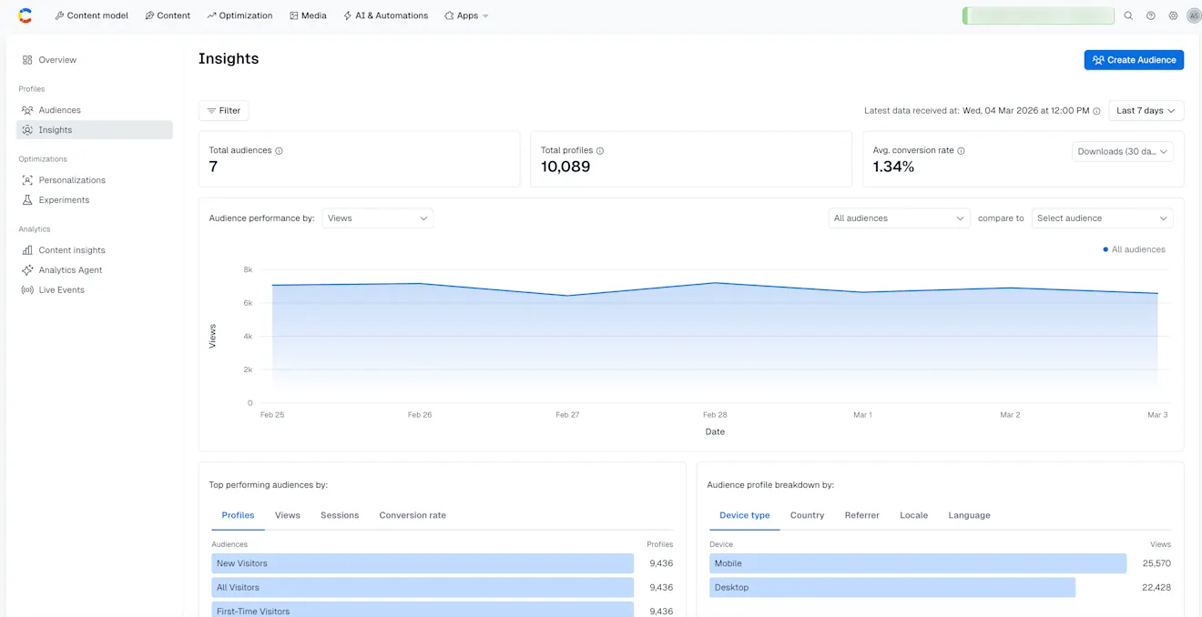1202x617 pixels.
Task: Open Analytics Agent with the sparkle icon
Action: pyautogui.click(x=28, y=269)
